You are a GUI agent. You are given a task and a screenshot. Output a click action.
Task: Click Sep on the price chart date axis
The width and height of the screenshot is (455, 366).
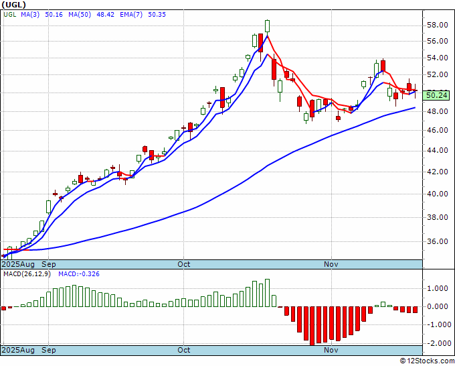(x=49, y=264)
